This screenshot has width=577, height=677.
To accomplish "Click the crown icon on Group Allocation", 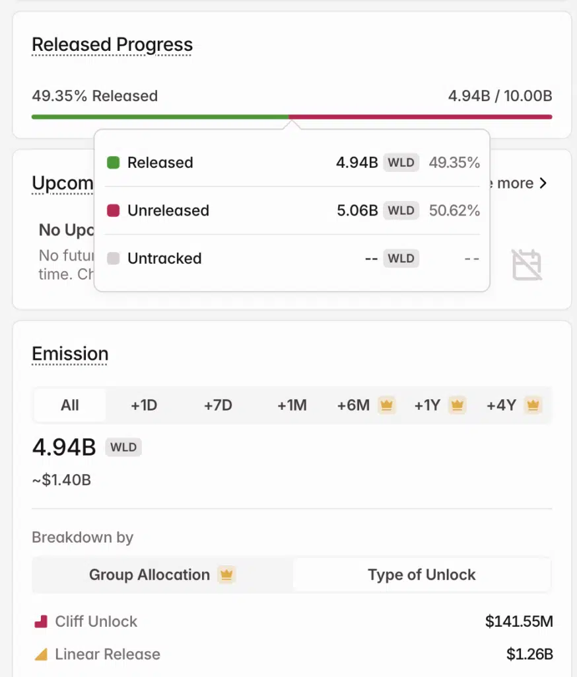I will [x=226, y=575].
